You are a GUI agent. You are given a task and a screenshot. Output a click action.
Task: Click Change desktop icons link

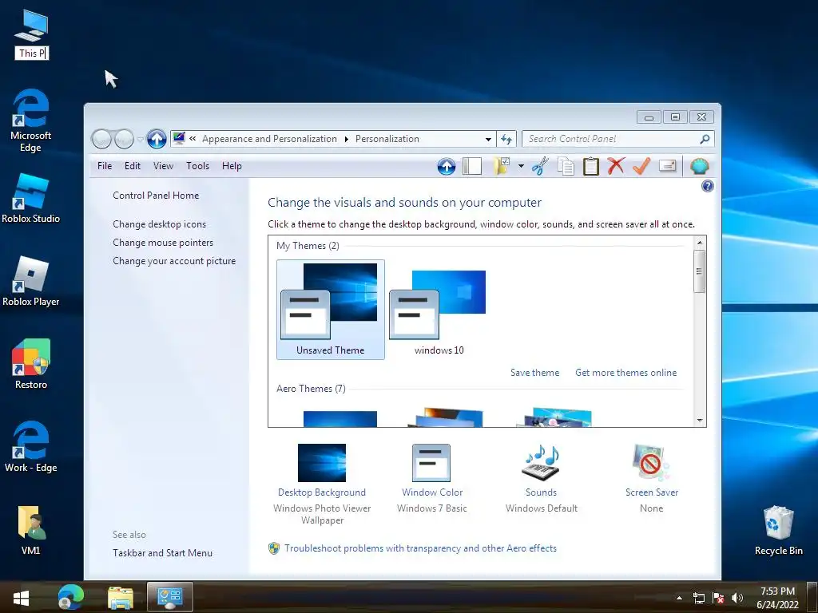pos(159,224)
